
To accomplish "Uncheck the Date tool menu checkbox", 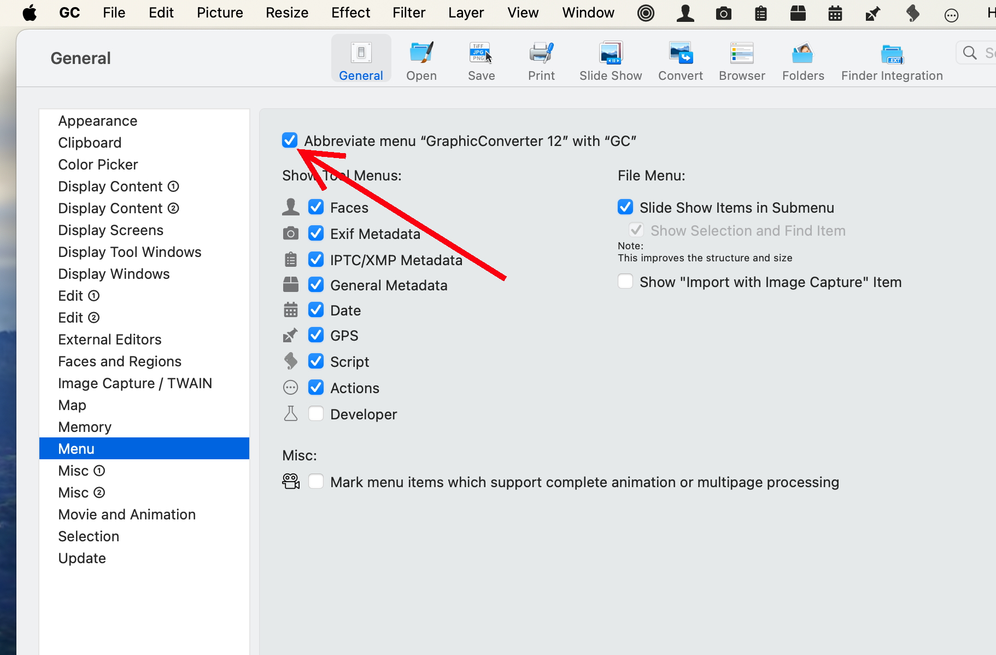I will (316, 309).
